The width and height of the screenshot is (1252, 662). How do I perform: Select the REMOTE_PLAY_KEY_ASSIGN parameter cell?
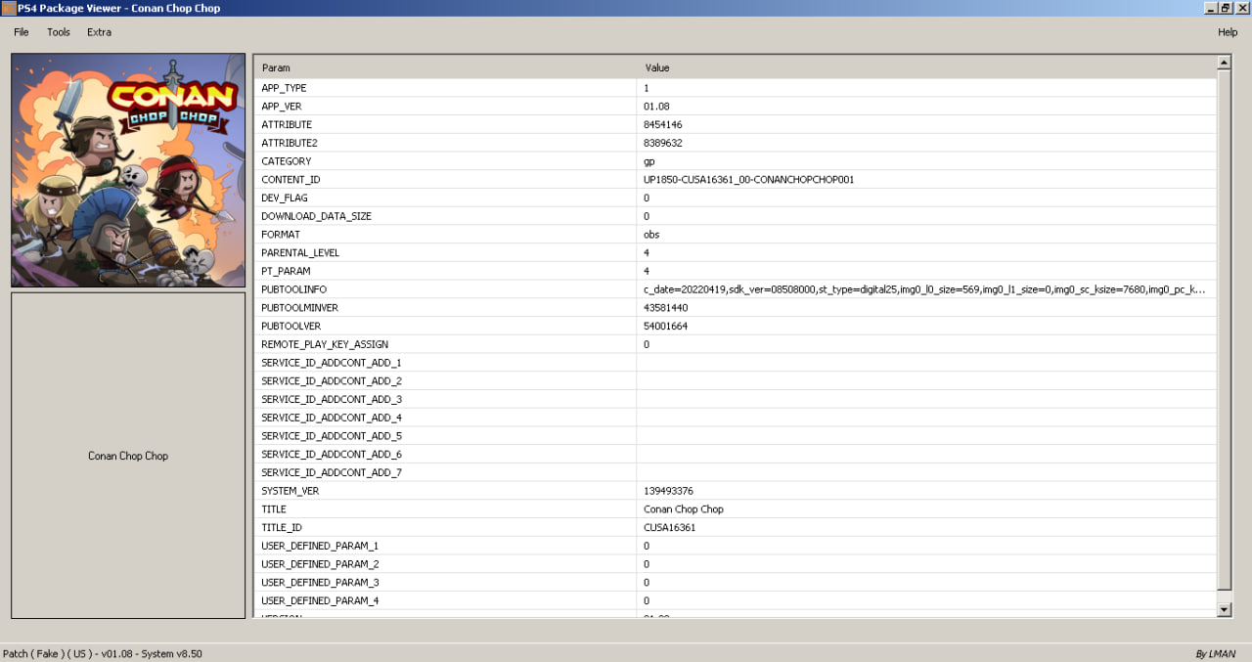(x=445, y=344)
